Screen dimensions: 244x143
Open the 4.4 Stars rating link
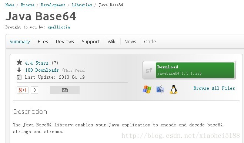click(x=37, y=63)
